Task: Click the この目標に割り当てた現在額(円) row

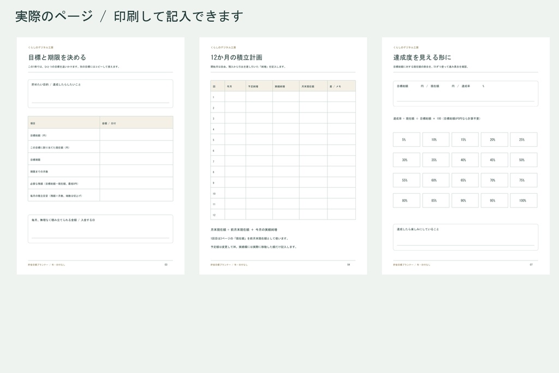Action: (100, 147)
